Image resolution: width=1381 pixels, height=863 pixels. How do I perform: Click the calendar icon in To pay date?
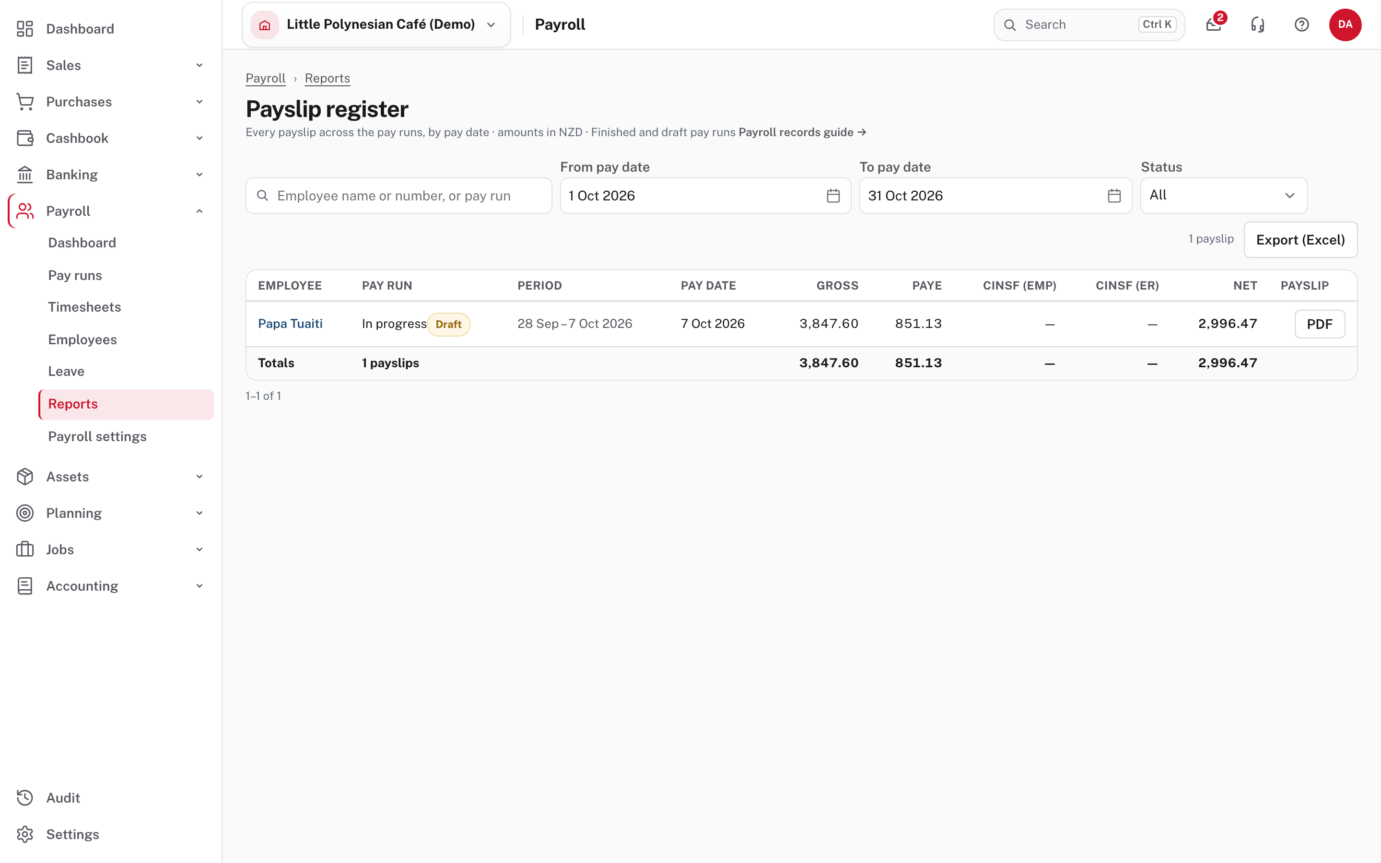click(1114, 196)
